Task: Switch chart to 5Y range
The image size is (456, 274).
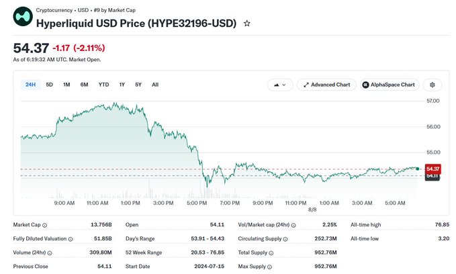Action: click(x=138, y=85)
